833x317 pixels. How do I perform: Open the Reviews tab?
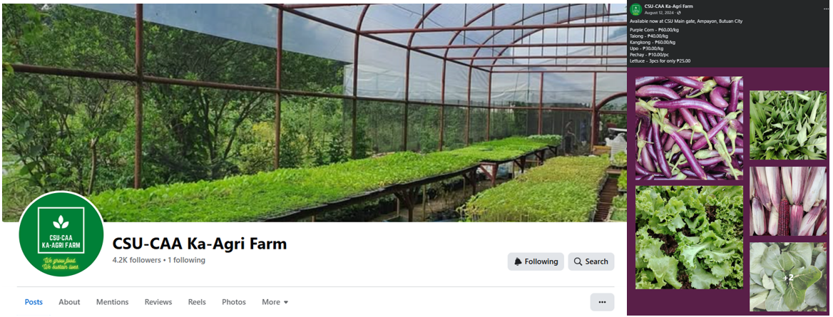(158, 302)
